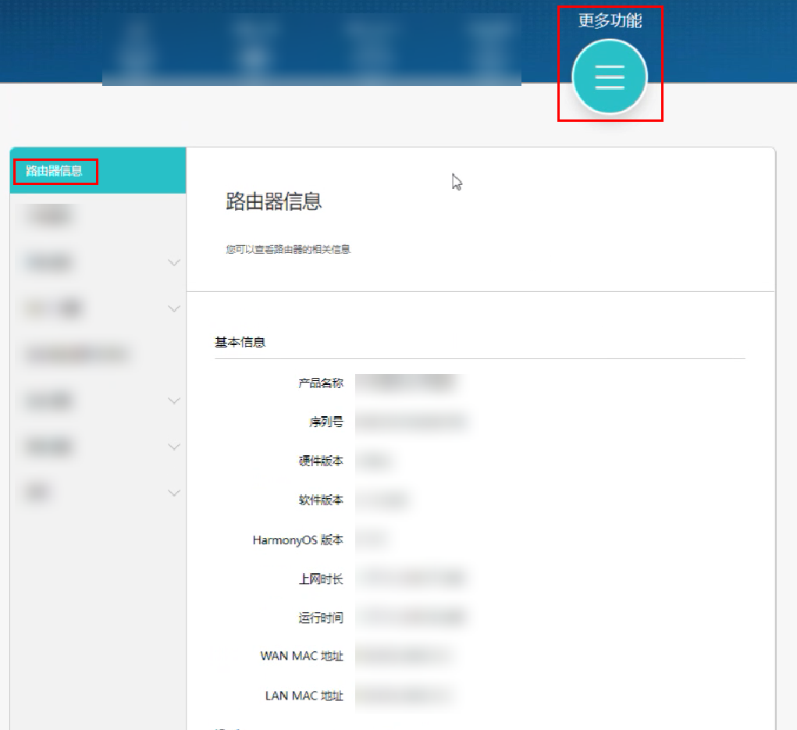
Task: Click the 产品名称 field label
Action: click(x=320, y=383)
